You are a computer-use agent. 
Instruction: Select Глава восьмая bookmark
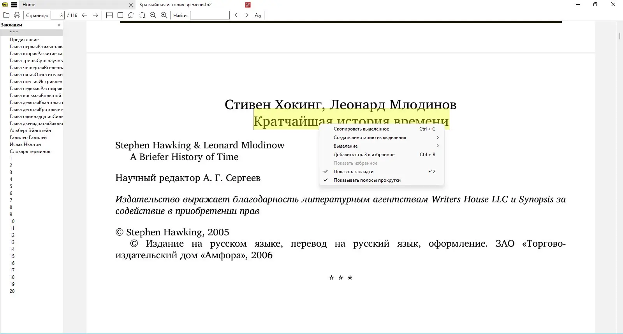click(x=35, y=96)
